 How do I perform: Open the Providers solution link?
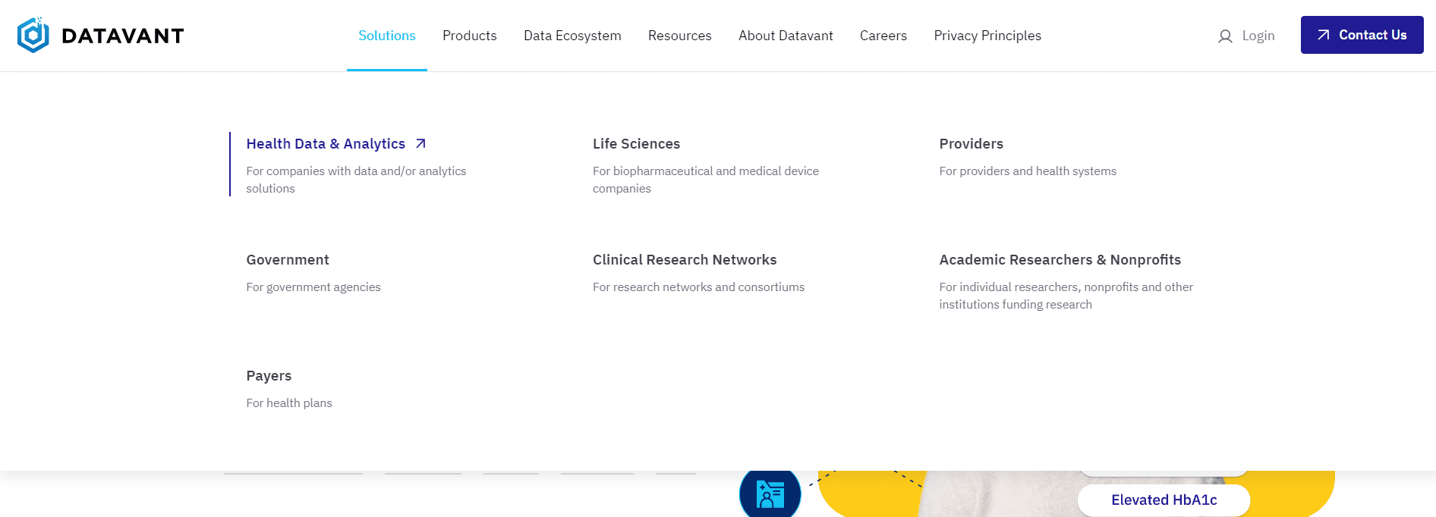(971, 144)
